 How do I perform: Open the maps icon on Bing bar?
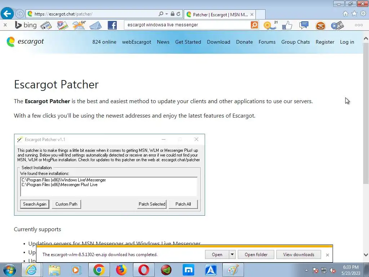click(62, 25)
